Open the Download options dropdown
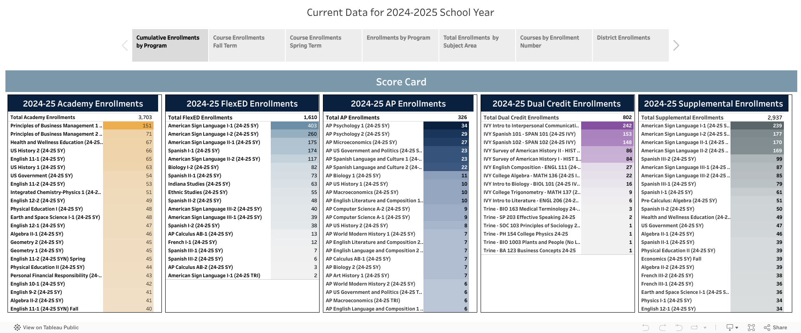Viewport: 801px width, 333px height. tap(732, 328)
